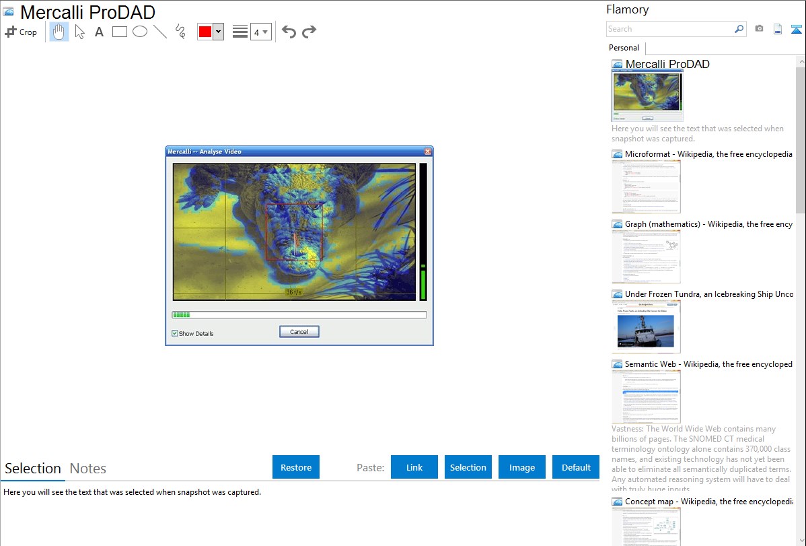
Task: Toggle the Show Details checkbox
Action: (x=175, y=333)
